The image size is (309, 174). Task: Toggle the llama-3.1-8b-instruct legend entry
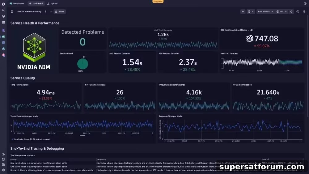(31, 139)
